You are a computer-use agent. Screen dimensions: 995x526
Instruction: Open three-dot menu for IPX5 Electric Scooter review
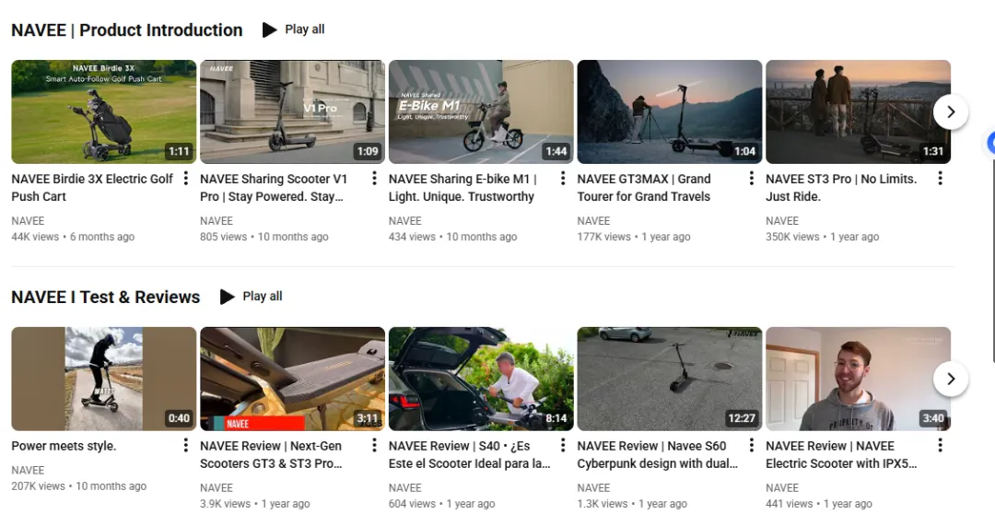(x=940, y=446)
